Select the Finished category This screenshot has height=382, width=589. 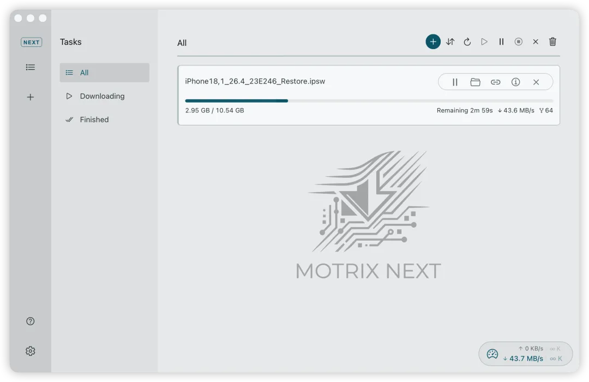[x=104, y=120]
